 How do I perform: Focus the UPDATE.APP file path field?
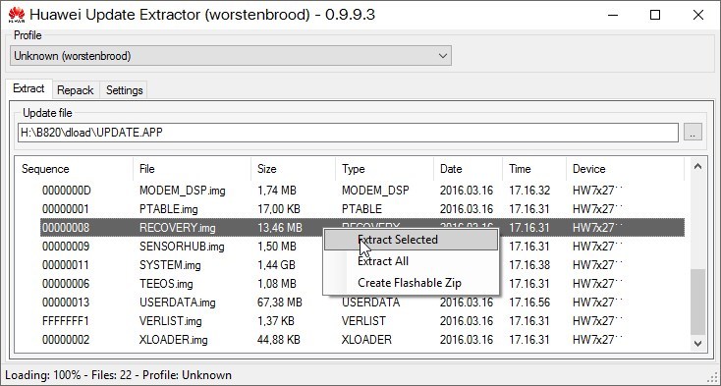tap(348, 133)
